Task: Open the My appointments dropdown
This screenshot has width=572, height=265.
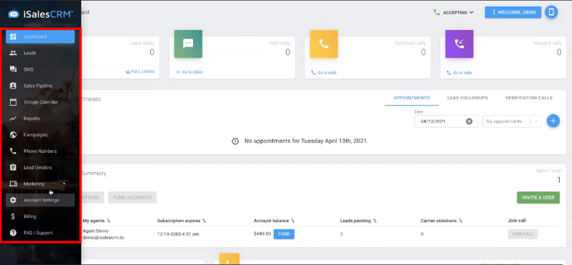Action: tap(512, 121)
